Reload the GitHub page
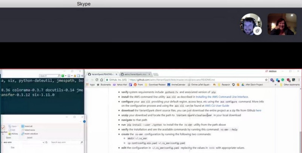 pos(97,80)
